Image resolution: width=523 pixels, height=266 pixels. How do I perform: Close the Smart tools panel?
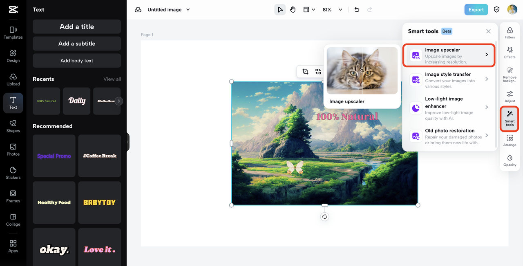[x=488, y=31]
